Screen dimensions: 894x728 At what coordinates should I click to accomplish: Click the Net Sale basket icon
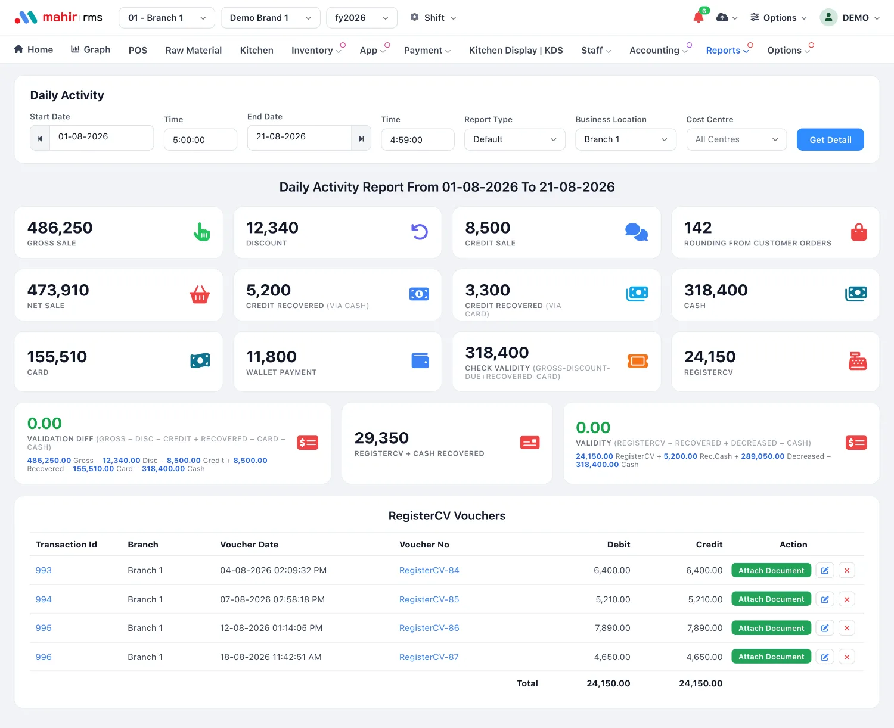pyautogui.click(x=200, y=294)
